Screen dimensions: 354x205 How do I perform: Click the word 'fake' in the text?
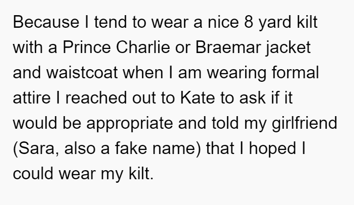[131, 148]
